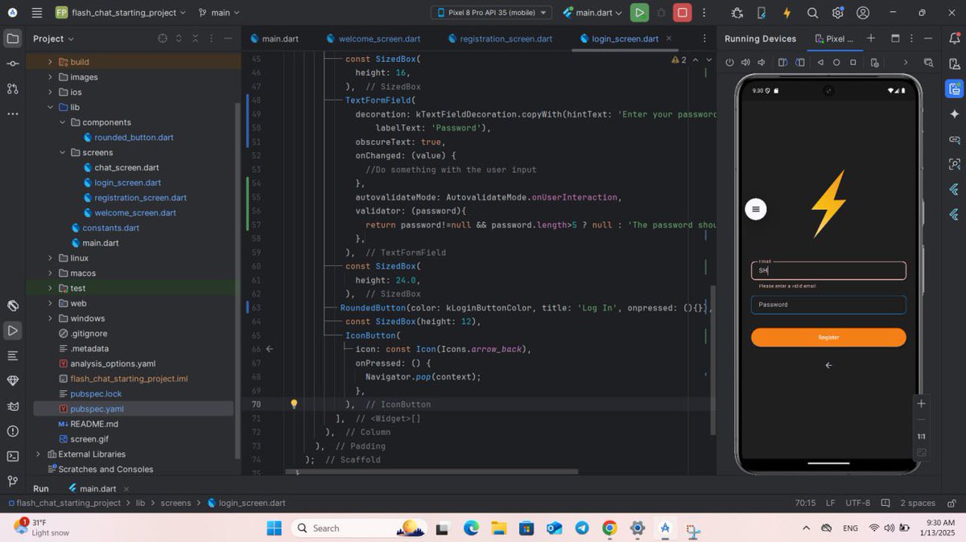
Task: Open project name flash_chat_starting_project dropdown
Action: (x=121, y=13)
